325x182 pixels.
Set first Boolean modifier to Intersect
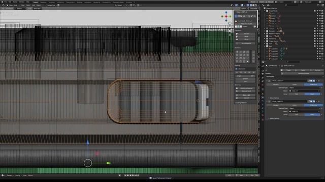click(x=276, y=84)
